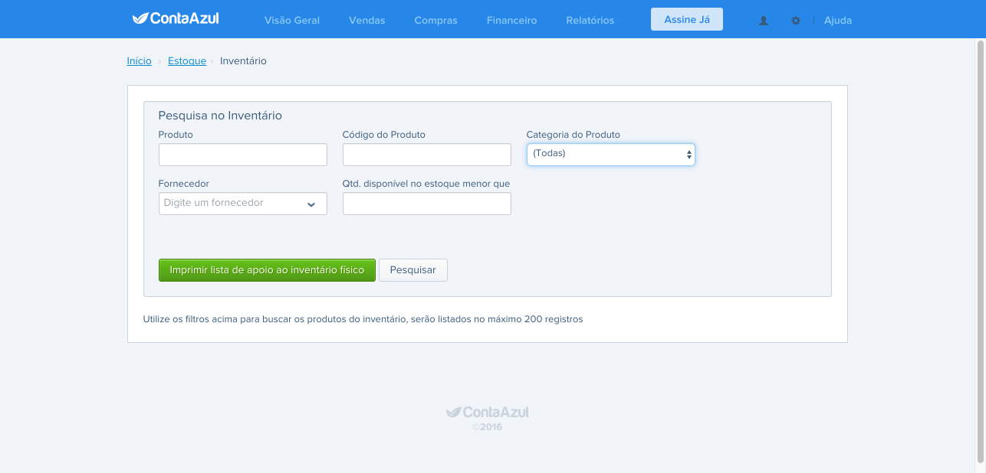986x473 pixels.
Task: Open the user profile icon
Action: pyautogui.click(x=764, y=21)
